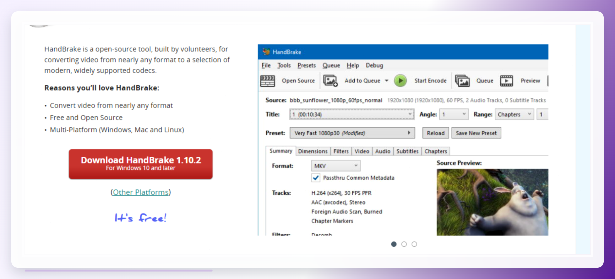This screenshot has height=279, width=615.
Task: Select the first carousel dot
Action: point(394,244)
